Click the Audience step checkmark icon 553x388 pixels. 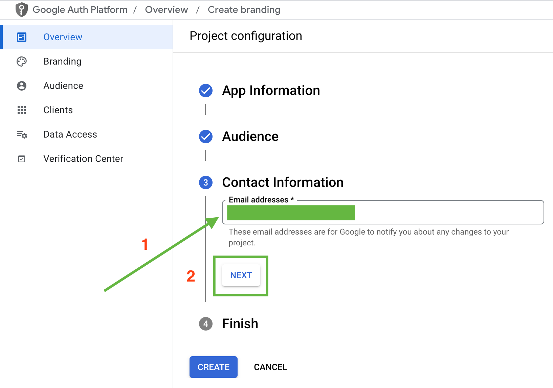tap(206, 137)
